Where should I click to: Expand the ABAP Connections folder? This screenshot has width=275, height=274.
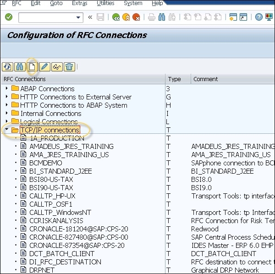pyautogui.click(x=7, y=88)
